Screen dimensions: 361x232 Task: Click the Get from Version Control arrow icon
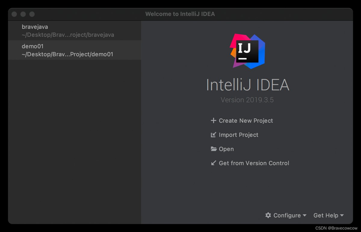pos(214,163)
